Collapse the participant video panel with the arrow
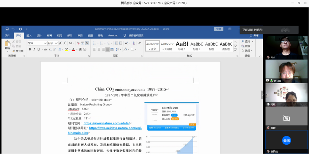309x154 pixels. pos(262,95)
